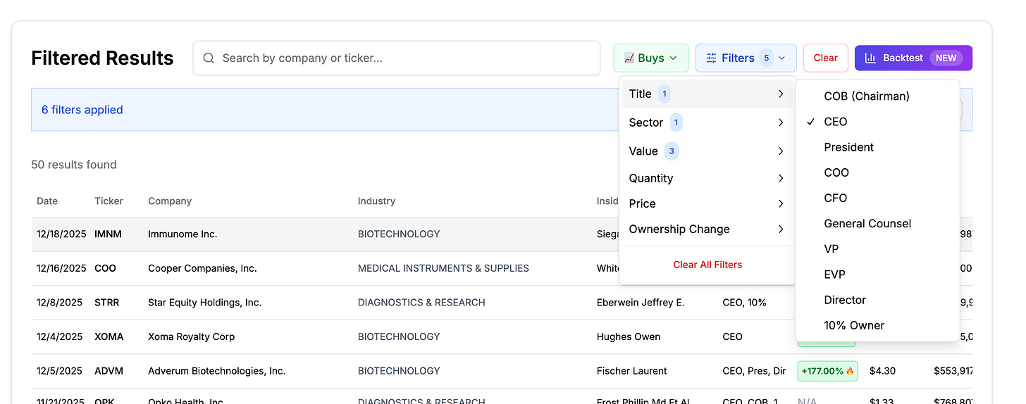The height and width of the screenshot is (404, 1026).
Task: Click the Backtest button
Action: [913, 58]
